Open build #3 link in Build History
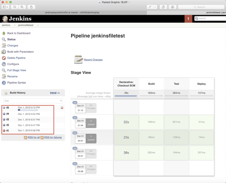 click(8, 120)
